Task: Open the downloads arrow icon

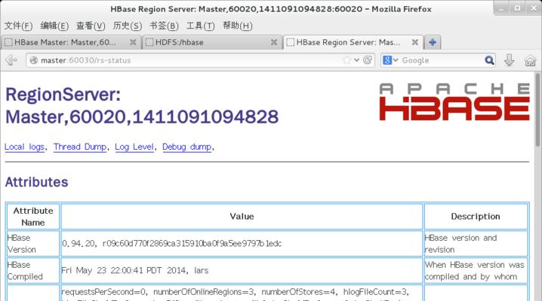Action: (509, 60)
